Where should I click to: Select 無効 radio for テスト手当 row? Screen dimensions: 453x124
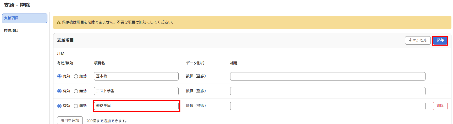pyautogui.click(x=76, y=91)
